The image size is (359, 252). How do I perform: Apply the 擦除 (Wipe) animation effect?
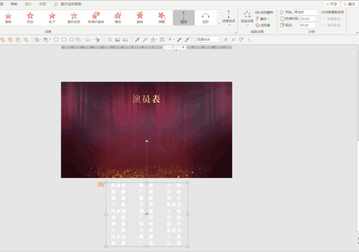point(8,17)
